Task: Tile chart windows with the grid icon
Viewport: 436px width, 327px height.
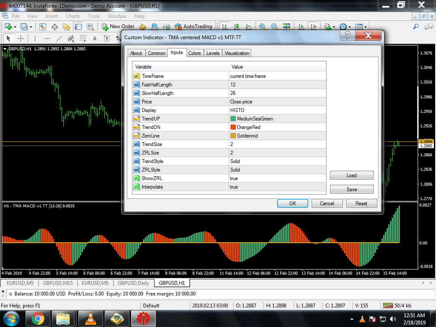Action: [287, 27]
